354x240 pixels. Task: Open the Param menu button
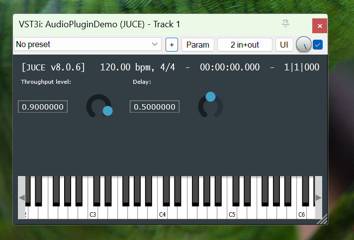tap(198, 45)
